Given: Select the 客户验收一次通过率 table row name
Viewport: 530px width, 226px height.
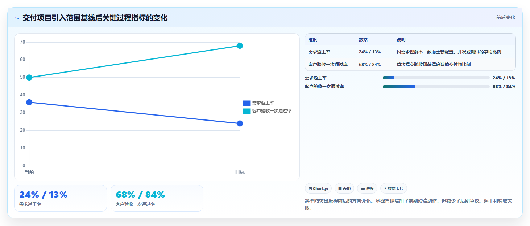Looking at the screenshot, I should (x=328, y=65).
